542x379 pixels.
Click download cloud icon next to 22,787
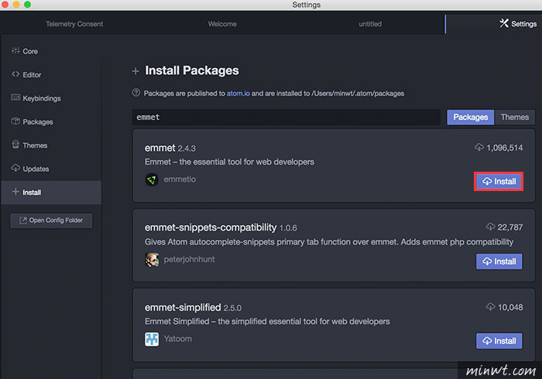tap(490, 227)
